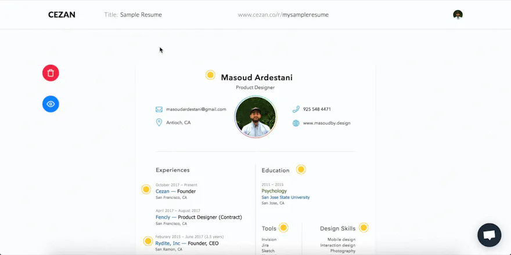
Task: Click Feburary 2015 – June 2017 date
Action: pyautogui.click(x=190, y=237)
